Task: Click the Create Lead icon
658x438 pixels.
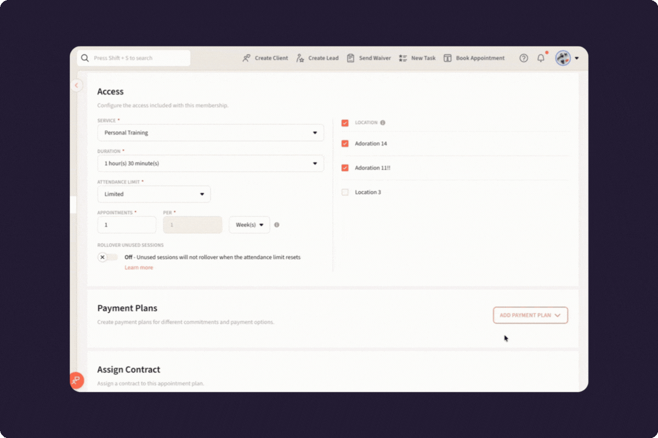Action: 299,57
